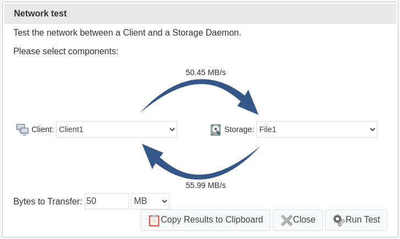Close the Network test dialog
The height and width of the screenshot is (239, 400).
(x=298, y=220)
